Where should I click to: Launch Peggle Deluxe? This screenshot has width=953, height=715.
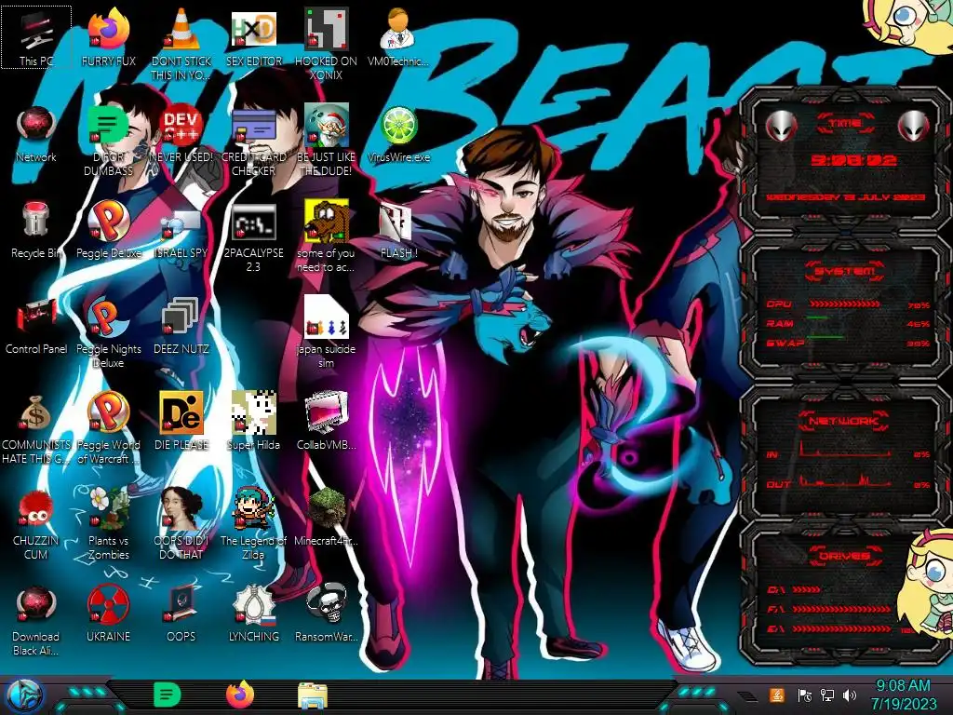click(x=108, y=230)
